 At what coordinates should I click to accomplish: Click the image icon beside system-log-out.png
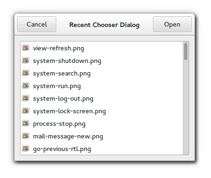click(26, 98)
